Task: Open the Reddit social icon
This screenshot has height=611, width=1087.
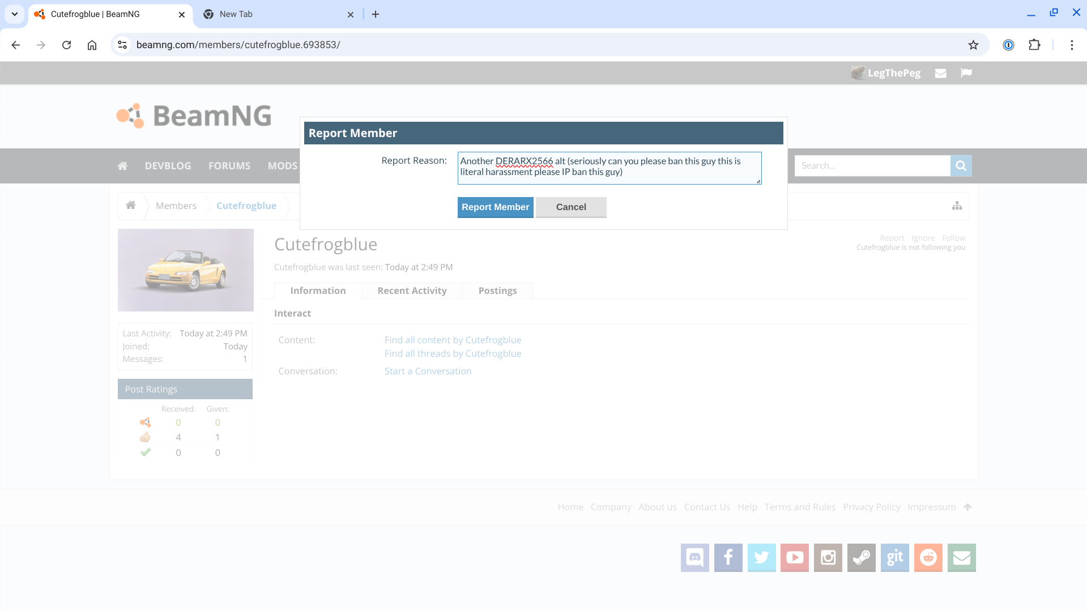Action: (x=928, y=558)
